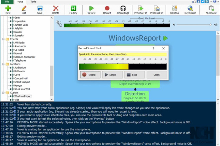Open the File menu tab

tap(7, 2)
